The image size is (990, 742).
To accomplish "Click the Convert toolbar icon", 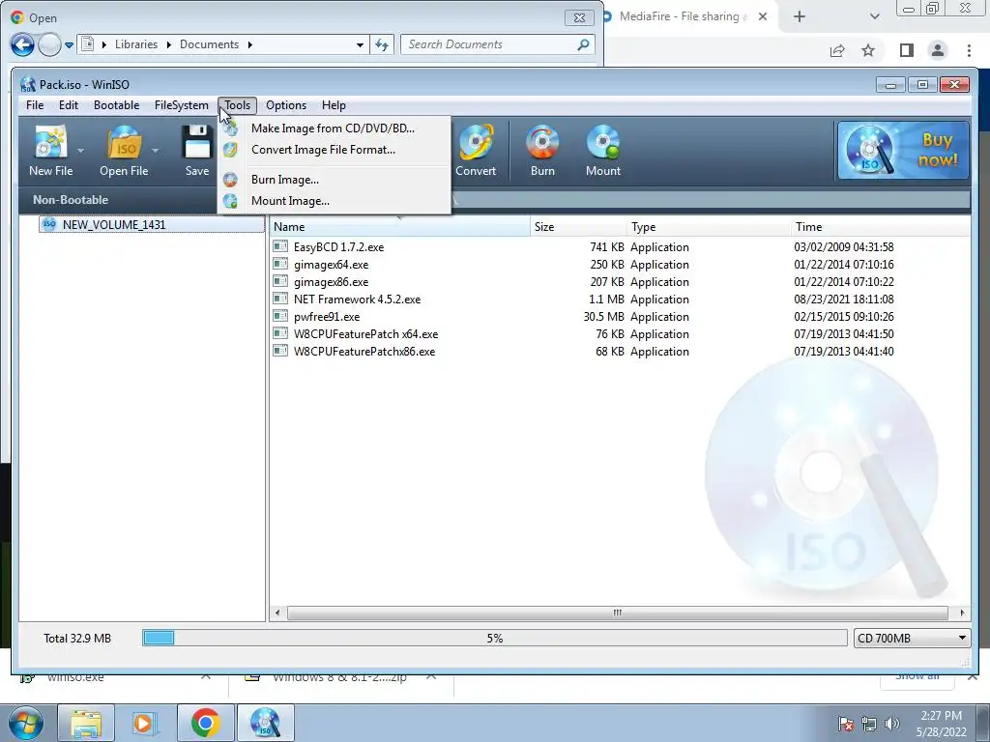I will 476,142.
